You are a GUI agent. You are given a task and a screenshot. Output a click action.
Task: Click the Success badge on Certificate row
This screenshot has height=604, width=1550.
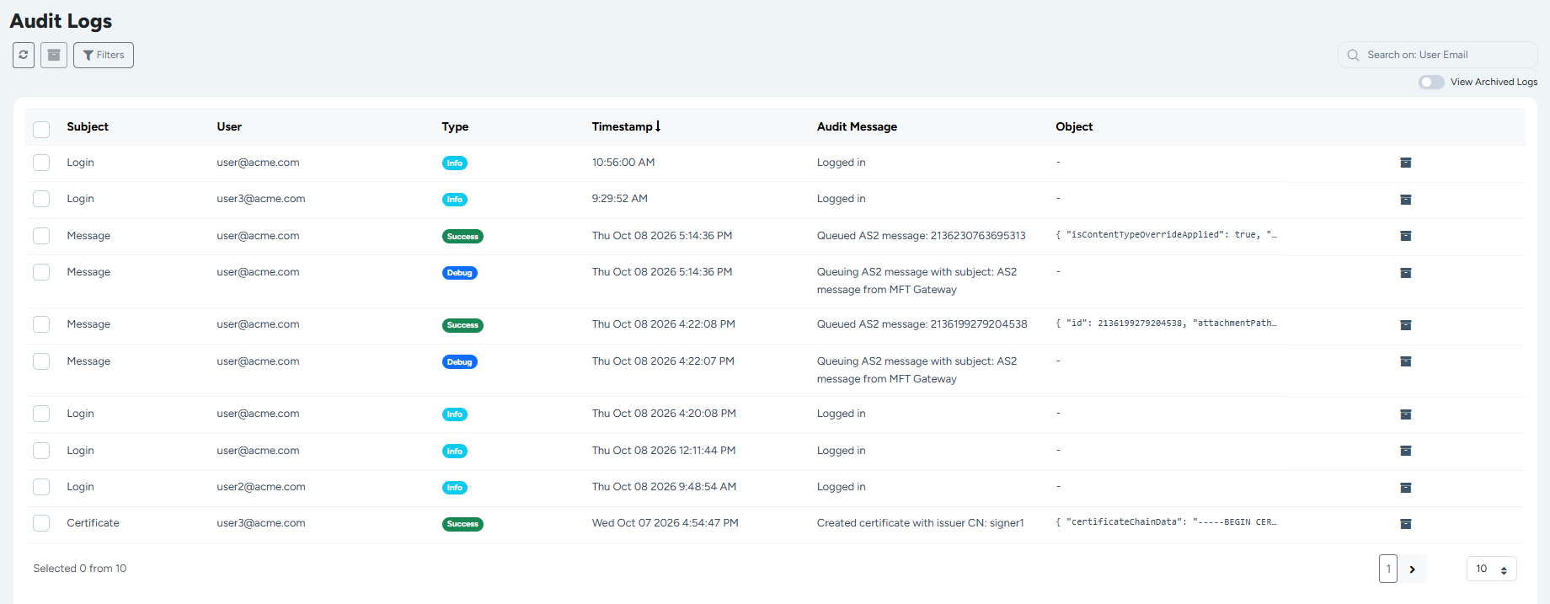pyautogui.click(x=462, y=524)
